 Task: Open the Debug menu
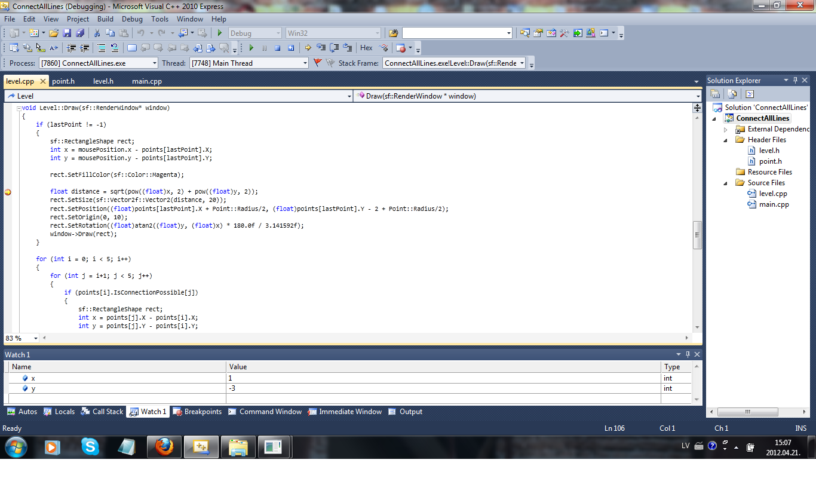tap(132, 19)
